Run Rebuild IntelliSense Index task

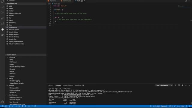(x=16, y=44)
